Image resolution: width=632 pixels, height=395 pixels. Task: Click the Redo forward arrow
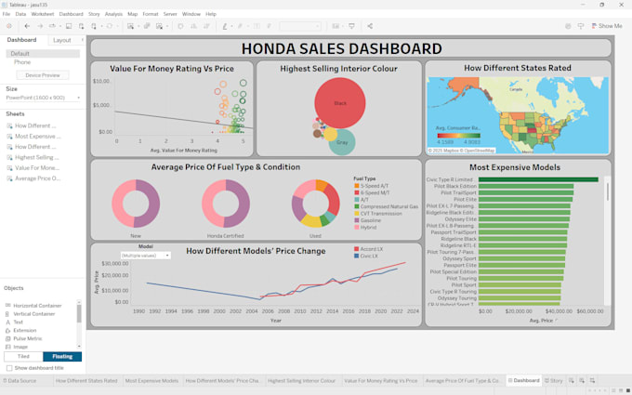40,26
